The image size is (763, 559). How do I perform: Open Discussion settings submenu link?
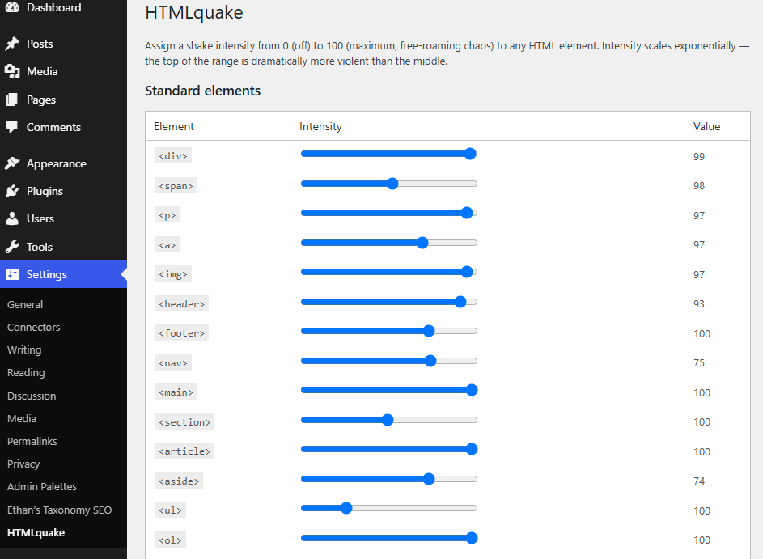32,396
